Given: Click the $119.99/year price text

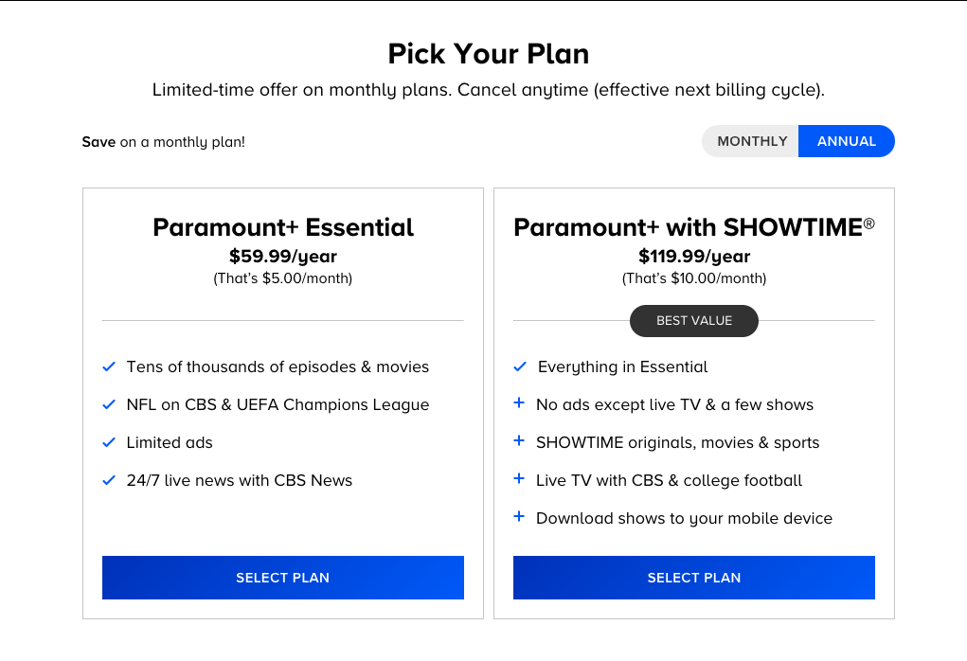Looking at the screenshot, I should [x=693, y=256].
